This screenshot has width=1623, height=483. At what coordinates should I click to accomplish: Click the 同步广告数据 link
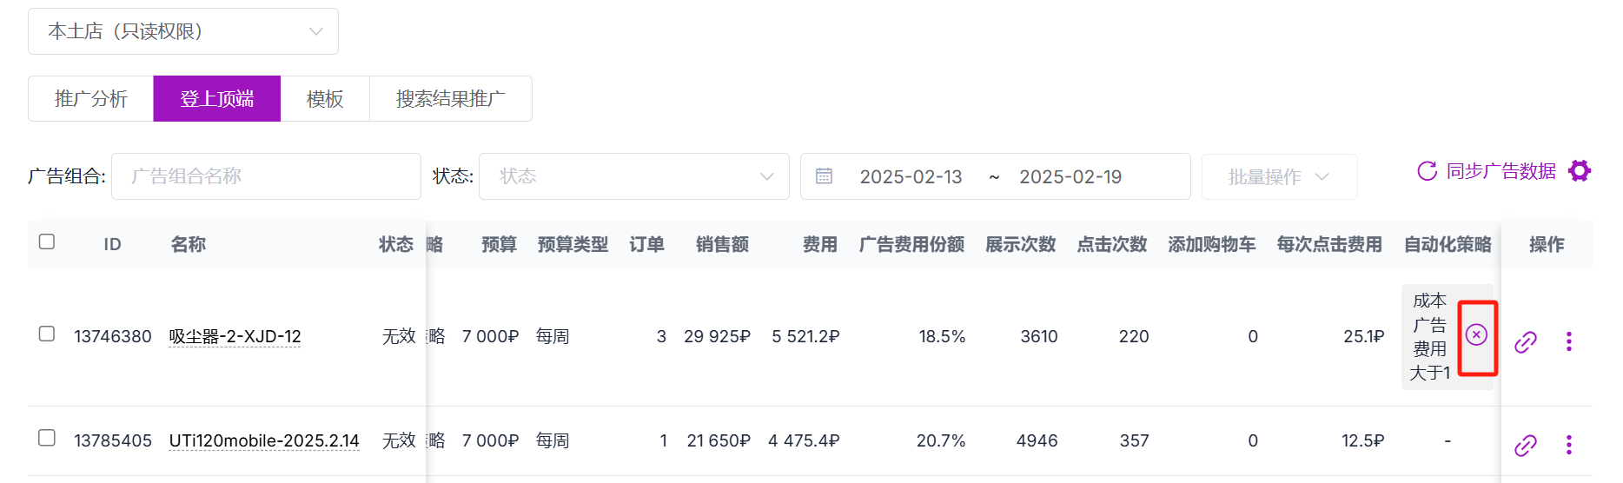coord(1500,171)
